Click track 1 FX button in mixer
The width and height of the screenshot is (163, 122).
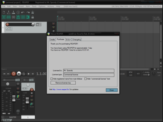[26, 80]
